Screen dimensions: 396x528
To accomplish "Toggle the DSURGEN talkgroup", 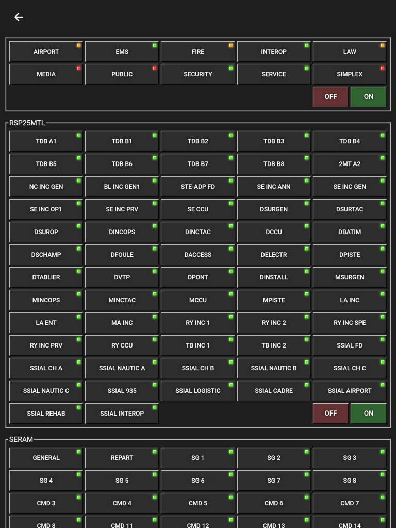I will 274,209.
